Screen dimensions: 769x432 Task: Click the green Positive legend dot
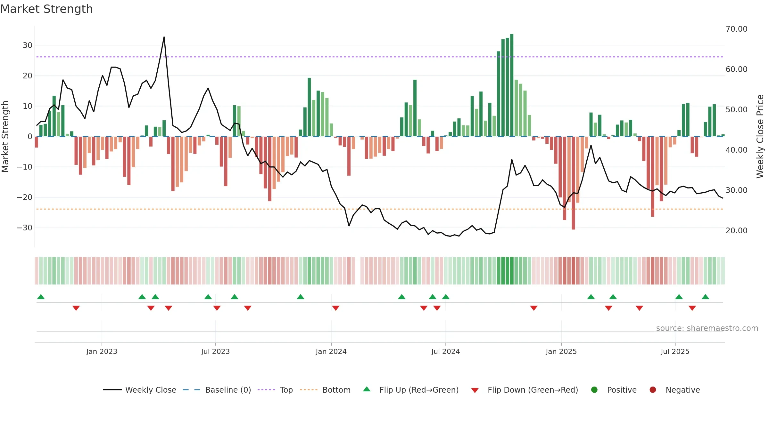[594, 390]
